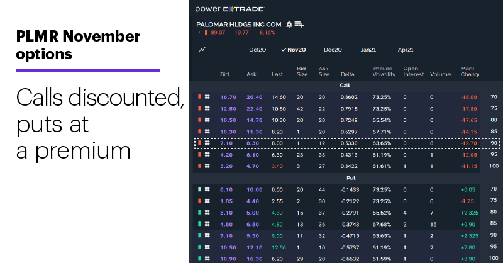Image resolution: width=503 pixels, height=263 pixels.
Task: Switch to the Jan21 expiration
Action: coord(368,50)
